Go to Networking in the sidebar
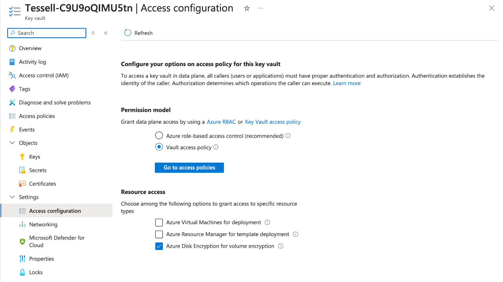 (43, 224)
